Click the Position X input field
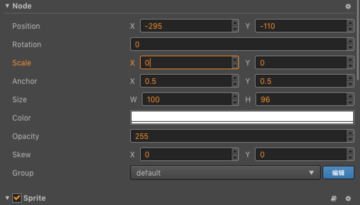The width and height of the screenshot is (360, 205). 186,26
